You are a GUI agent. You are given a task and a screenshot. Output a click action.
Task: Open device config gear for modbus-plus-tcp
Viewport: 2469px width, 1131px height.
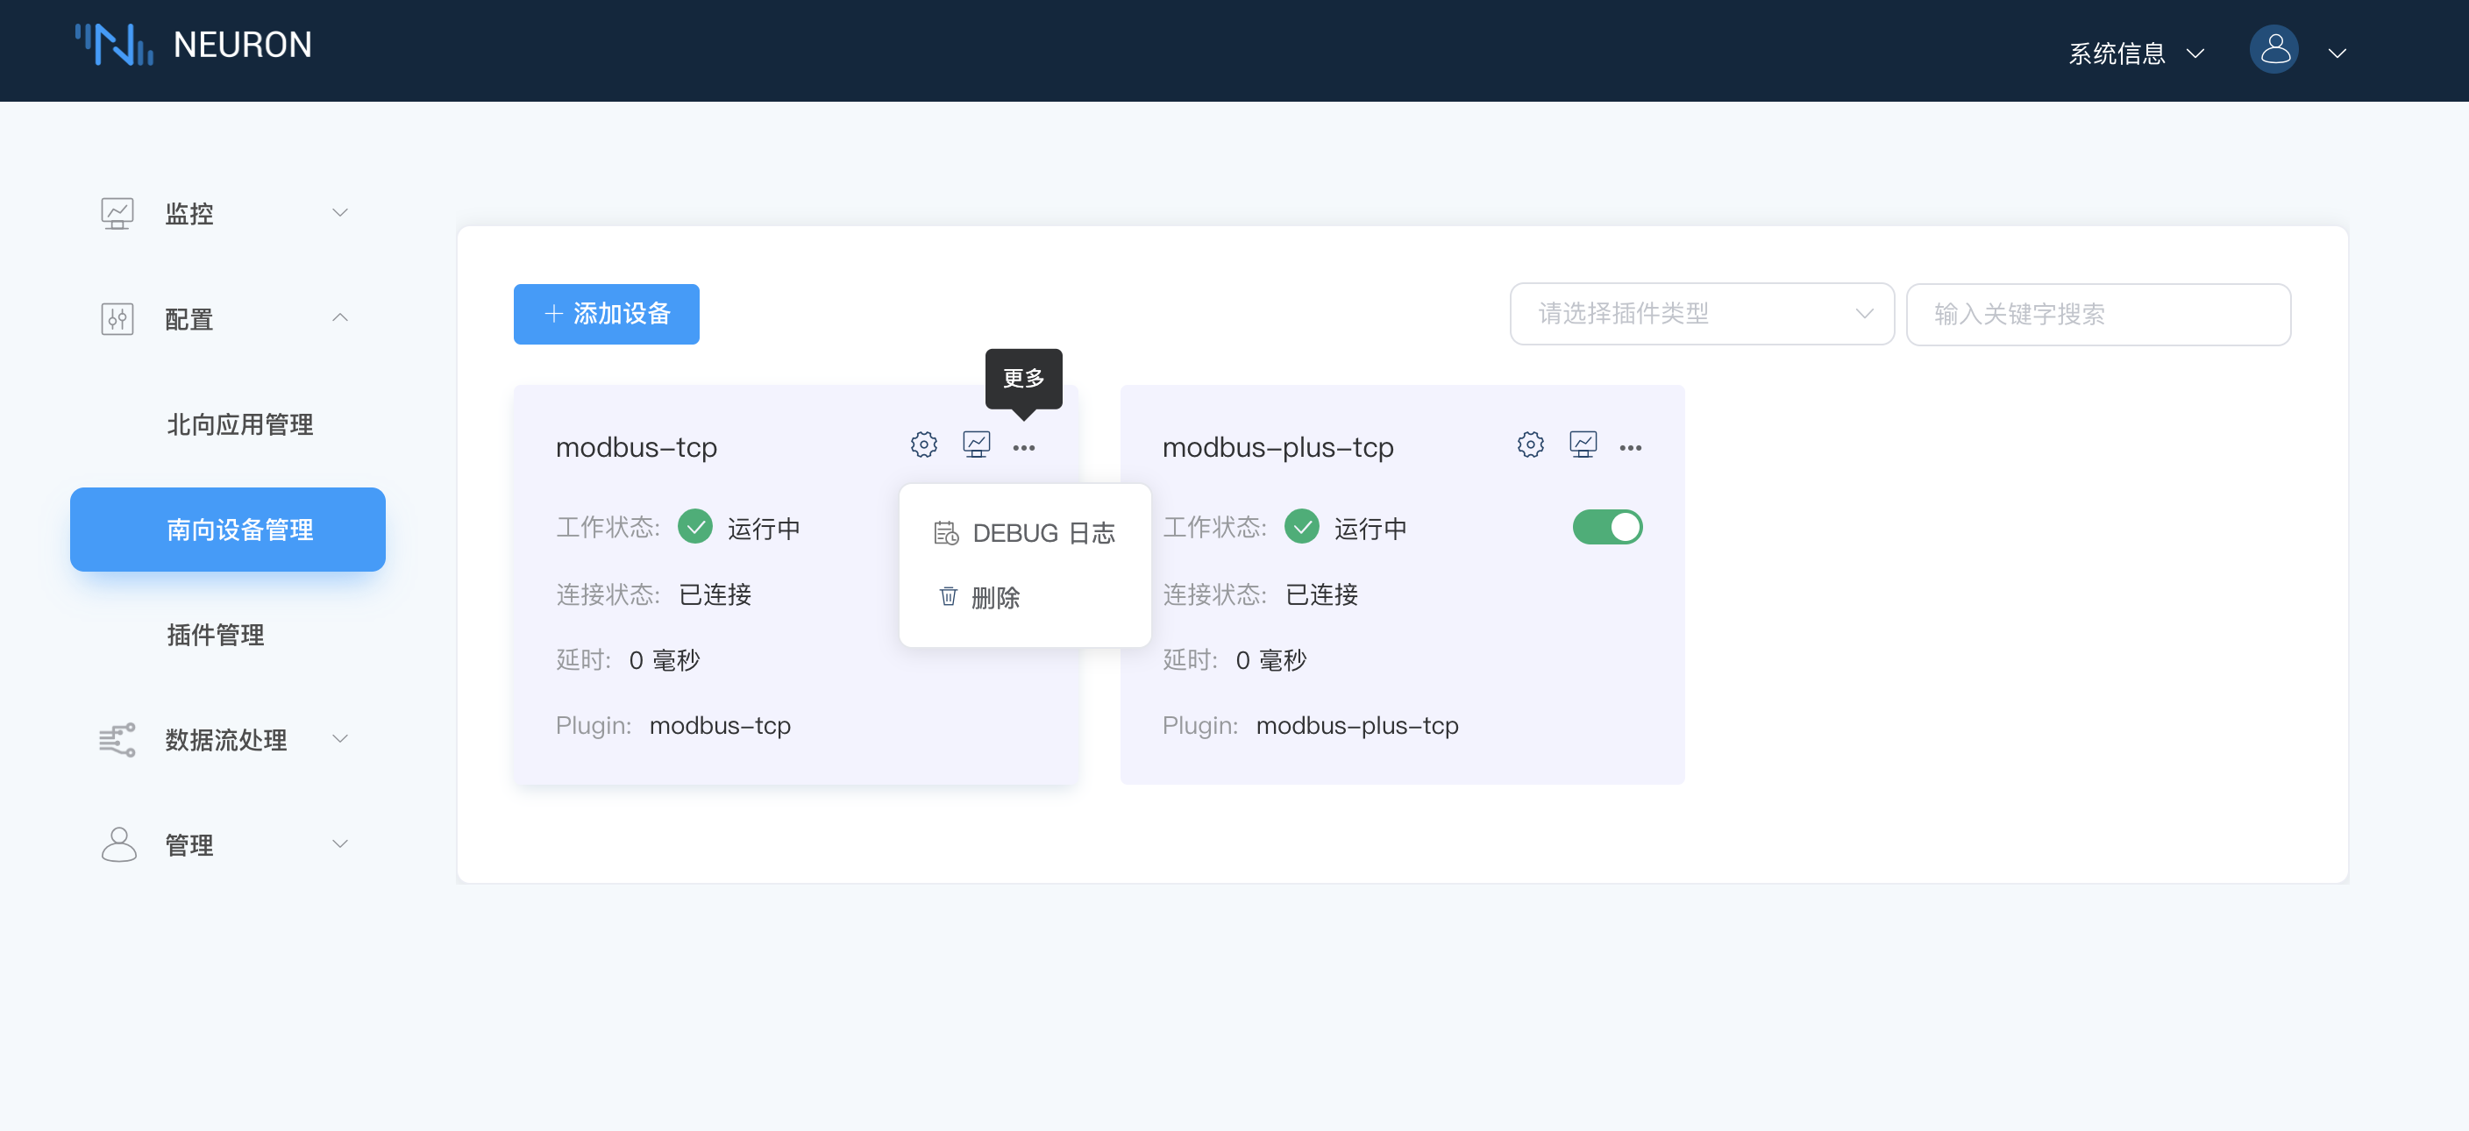point(1531,445)
